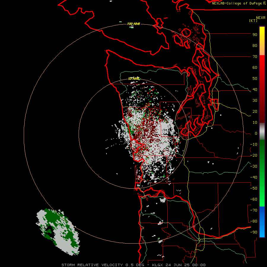The image size is (267, 267).
Task: Click the gray zero-velocity band of the color bar
Action: tap(262, 131)
